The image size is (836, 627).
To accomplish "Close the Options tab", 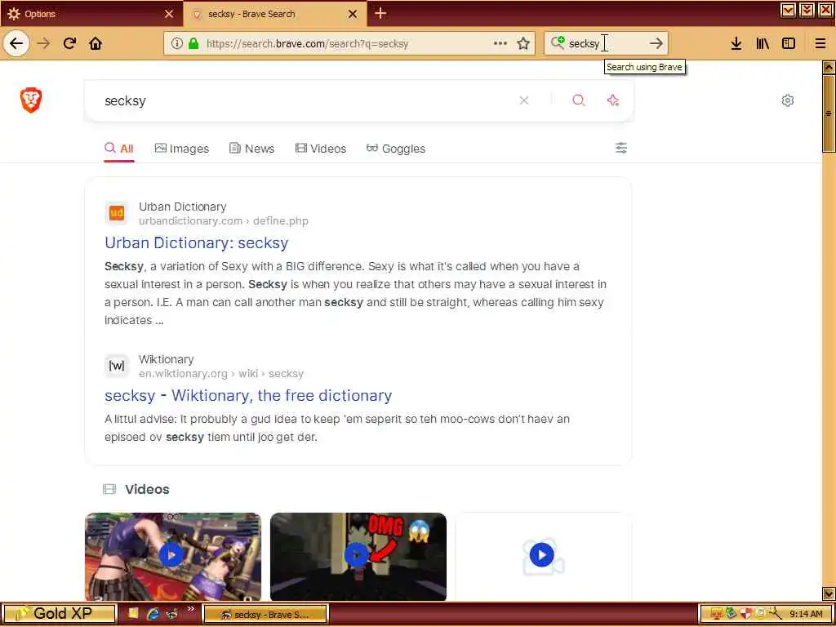I will point(169,14).
